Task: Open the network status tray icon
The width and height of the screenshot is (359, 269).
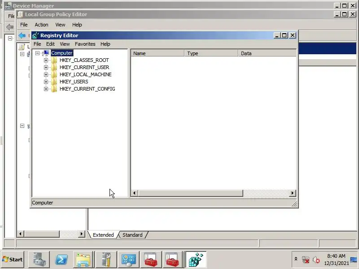Action: (x=306, y=260)
